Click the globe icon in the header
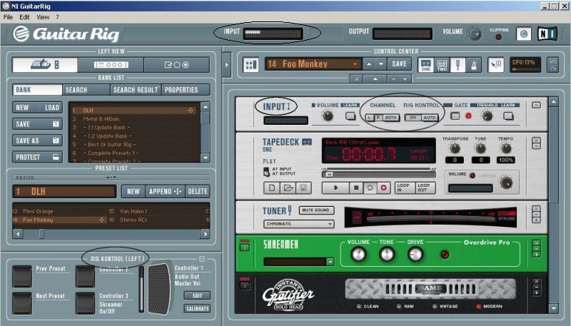The height and width of the screenshot is (326, 571). [x=524, y=34]
